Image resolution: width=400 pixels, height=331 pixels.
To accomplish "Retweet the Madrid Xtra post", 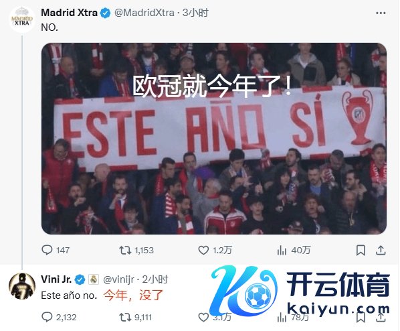I will [136, 250].
